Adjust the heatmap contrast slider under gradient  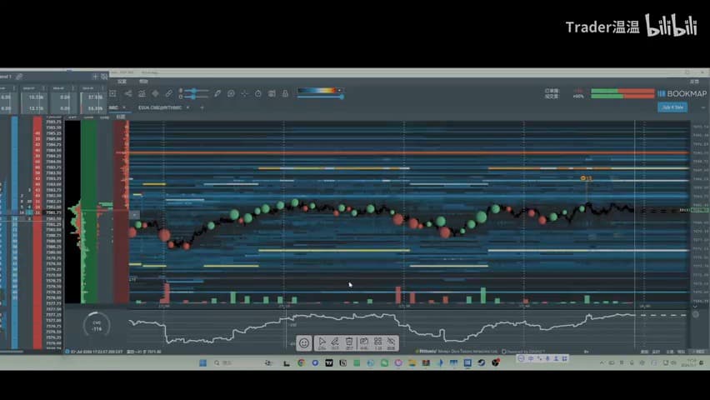pyautogui.click(x=320, y=97)
